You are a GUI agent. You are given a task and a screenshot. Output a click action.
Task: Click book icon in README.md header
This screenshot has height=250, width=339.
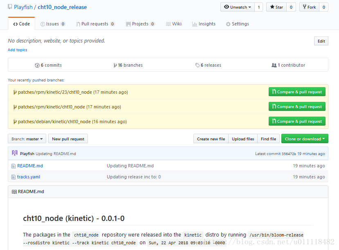pos(14,192)
